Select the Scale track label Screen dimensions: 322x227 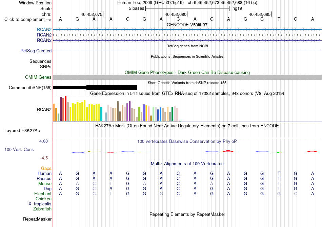(46, 8)
